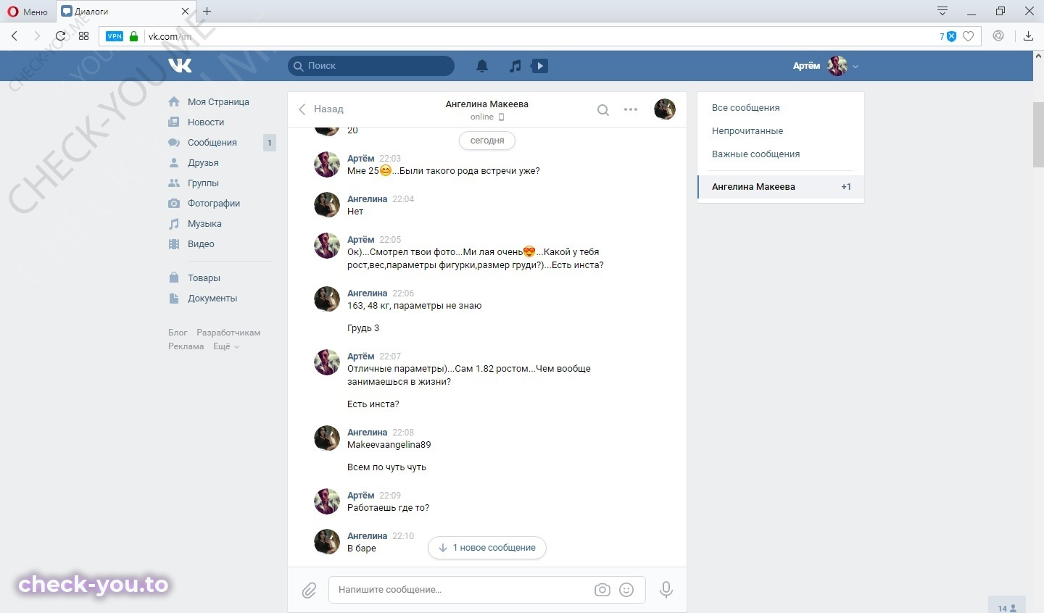Image resolution: width=1044 pixels, height=613 pixels.
Task: Click the VPN badge in the address bar
Action: [115, 36]
